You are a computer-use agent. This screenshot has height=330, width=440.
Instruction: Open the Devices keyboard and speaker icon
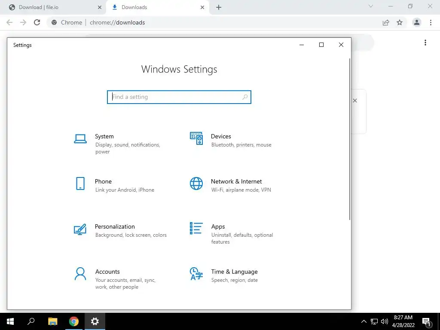(x=196, y=138)
